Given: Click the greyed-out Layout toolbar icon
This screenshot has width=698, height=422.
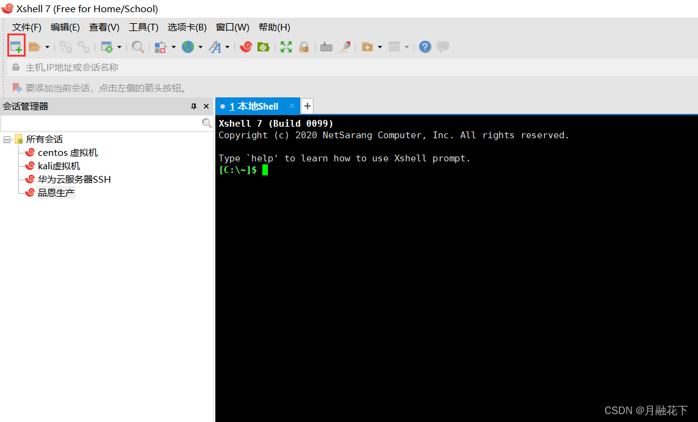Looking at the screenshot, I should [x=394, y=47].
